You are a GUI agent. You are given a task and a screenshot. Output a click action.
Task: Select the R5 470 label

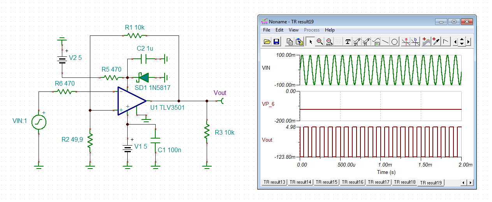pyautogui.click(x=111, y=70)
